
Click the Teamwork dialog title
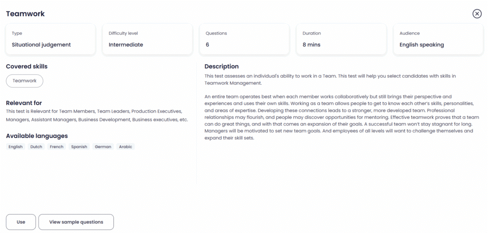pyautogui.click(x=25, y=14)
